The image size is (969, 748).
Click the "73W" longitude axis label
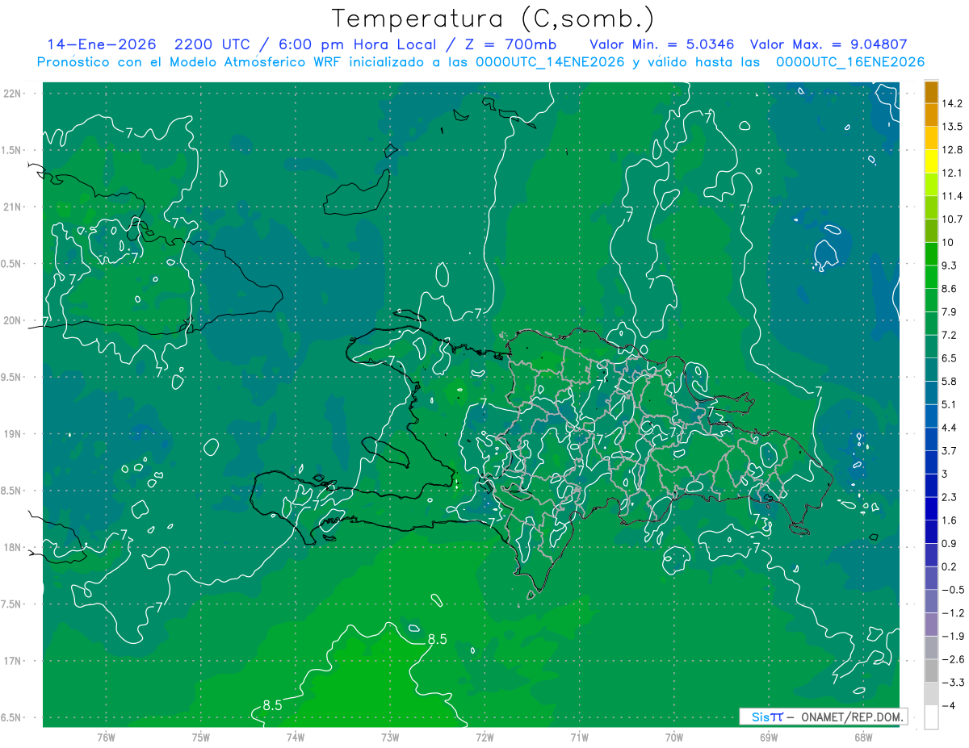click(390, 738)
